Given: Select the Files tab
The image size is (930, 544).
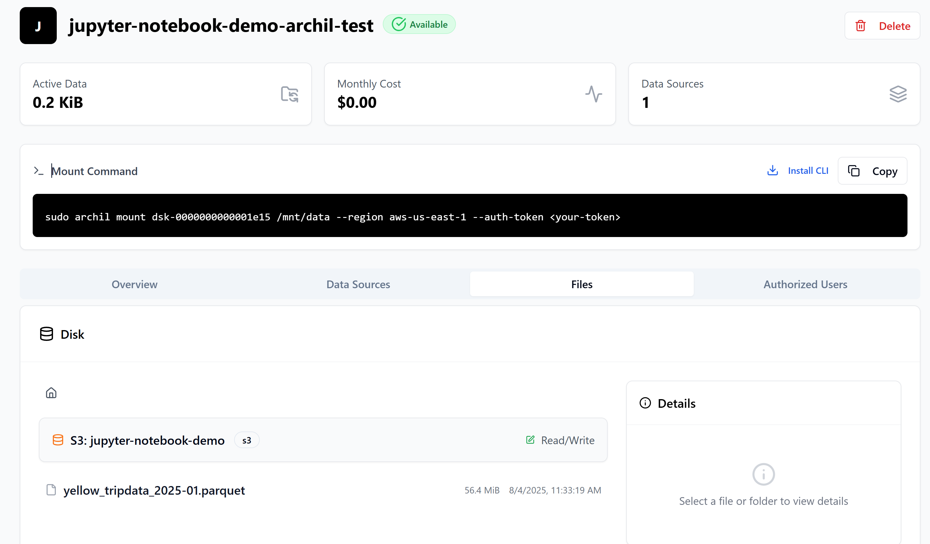Looking at the screenshot, I should coord(582,284).
